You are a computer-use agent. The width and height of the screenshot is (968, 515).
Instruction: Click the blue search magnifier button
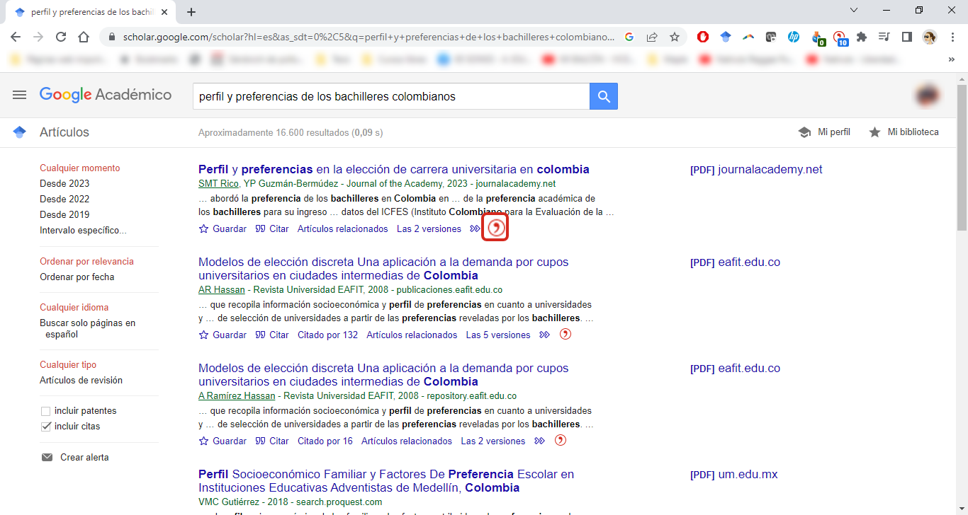(x=603, y=96)
